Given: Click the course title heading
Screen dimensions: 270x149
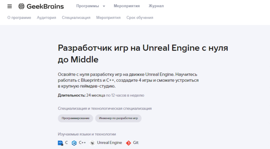Looking at the screenshot, I should coord(143,54).
